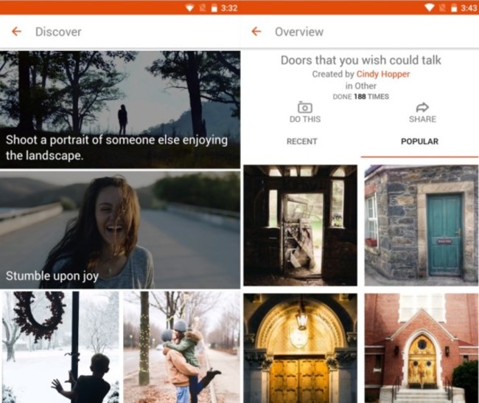View the teal door stone house photo
Screen dimensions: 479x403
[421, 224]
